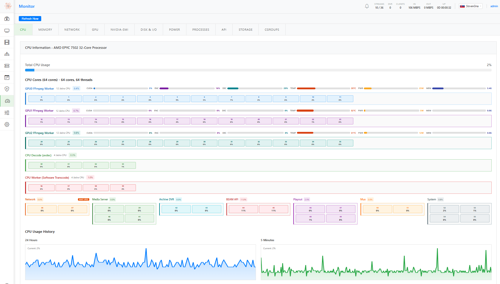Screen dimensions: 500x284
Task: Select the speedometer monitor icon in the sidebar
Action: [x=7, y=101]
